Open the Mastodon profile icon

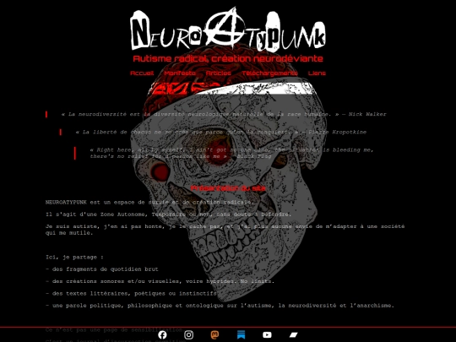tap(214, 335)
